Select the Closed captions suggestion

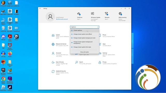[85, 30]
